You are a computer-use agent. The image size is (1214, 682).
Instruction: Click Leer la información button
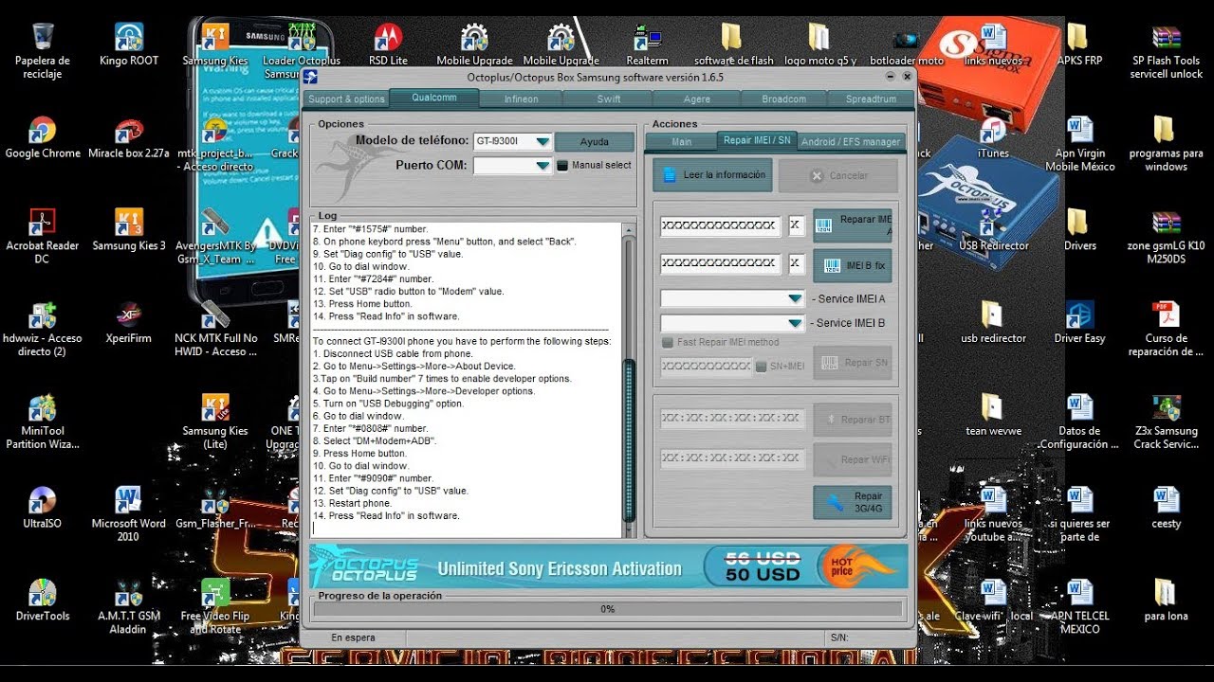(x=712, y=175)
